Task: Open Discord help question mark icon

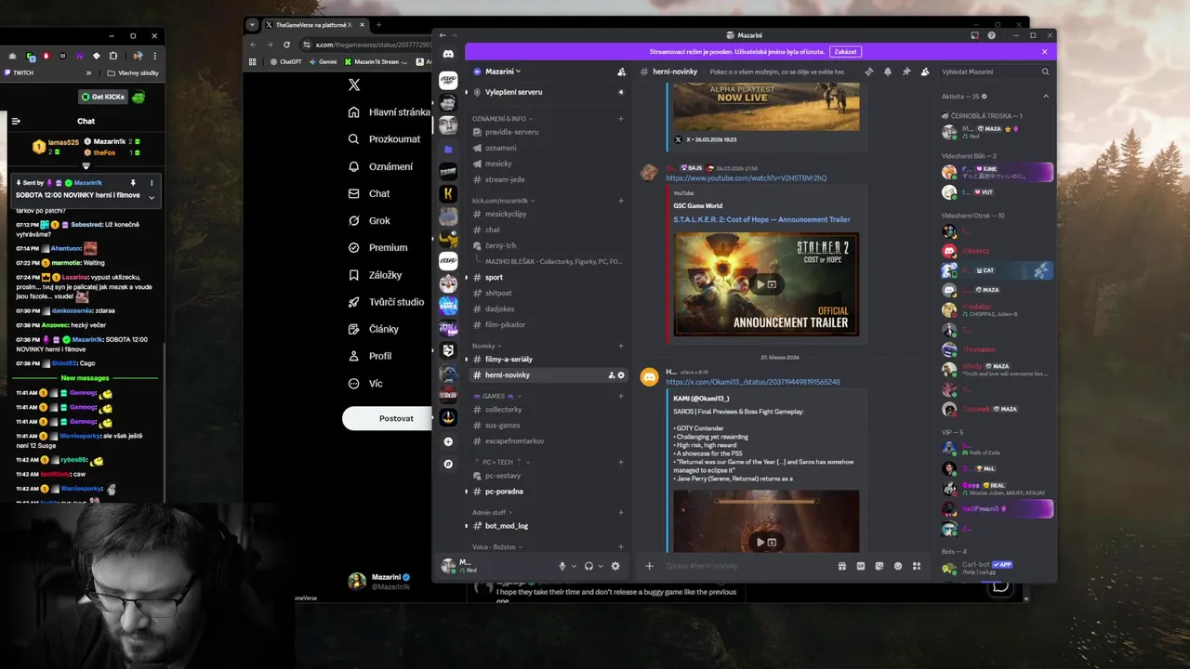Action: [992, 35]
